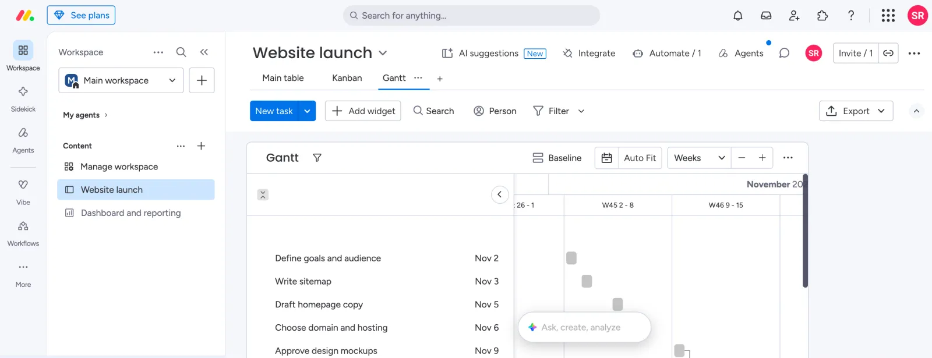
Task: Copy board link icon next to Invite
Action: 888,53
